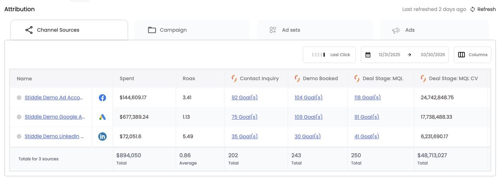Click the calendar icon in date range

coord(368,55)
